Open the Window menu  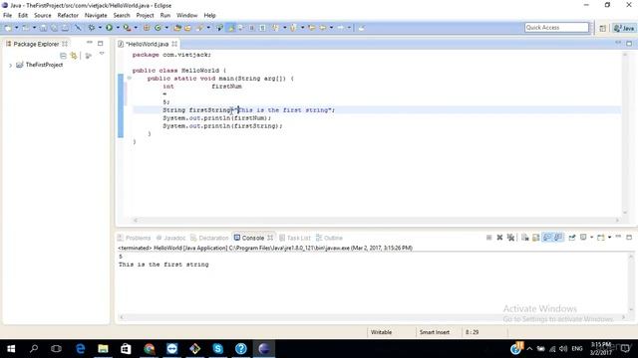pyautogui.click(x=186, y=15)
